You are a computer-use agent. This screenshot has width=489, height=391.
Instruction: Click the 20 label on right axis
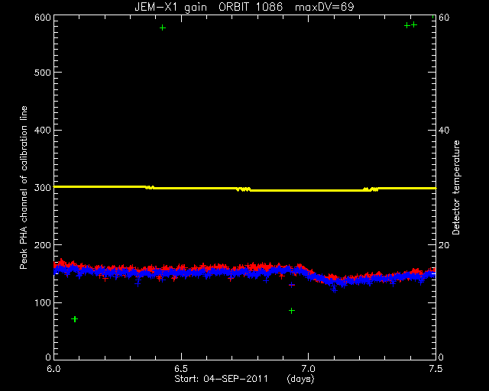point(444,245)
